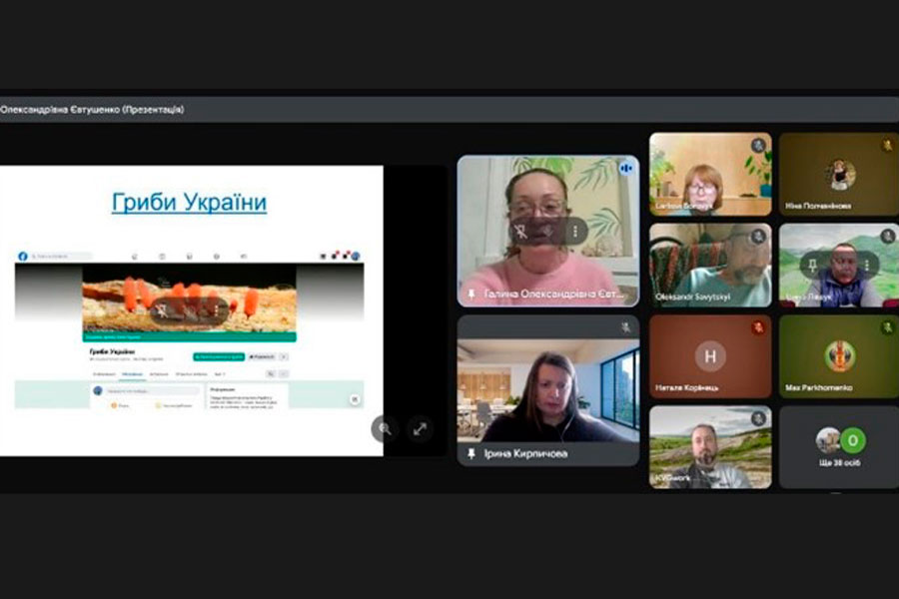The height and width of the screenshot is (599, 899).
Task: Open more options on Галина's tile overlay
Action: coord(575,232)
